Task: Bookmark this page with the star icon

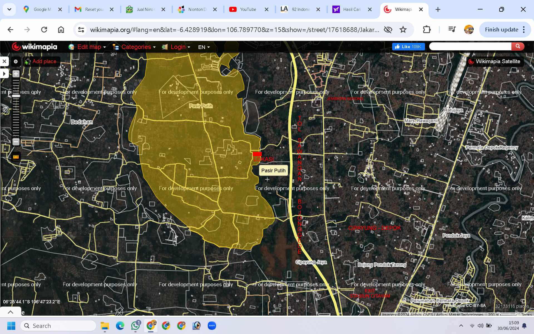Action: tap(403, 30)
